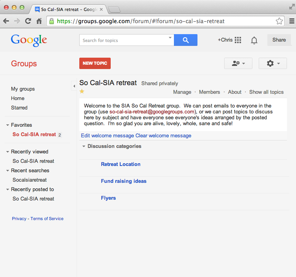Click the group email address link

(152, 112)
